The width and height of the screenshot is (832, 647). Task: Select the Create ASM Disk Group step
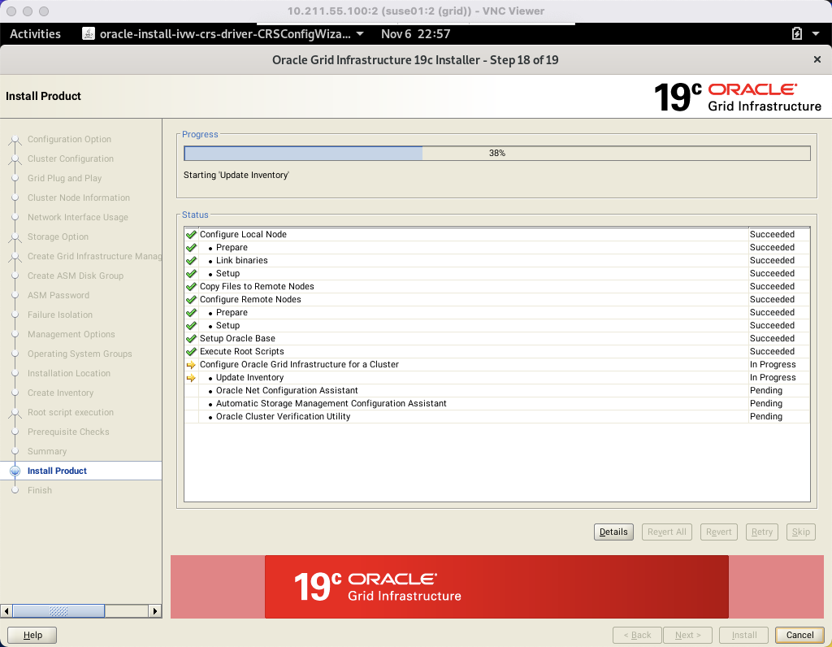pyautogui.click(x=76, y=276)
